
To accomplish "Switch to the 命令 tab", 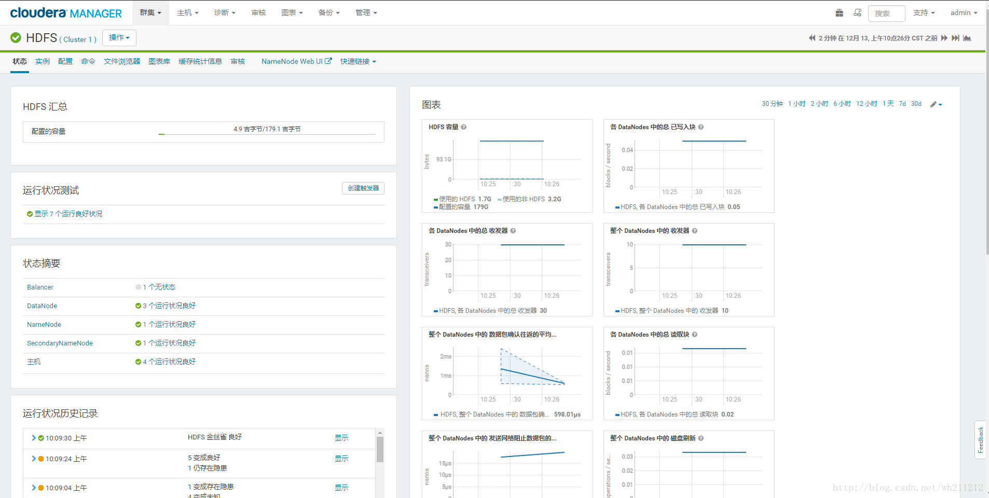I will pyautogui.click(x=88, y=61).
